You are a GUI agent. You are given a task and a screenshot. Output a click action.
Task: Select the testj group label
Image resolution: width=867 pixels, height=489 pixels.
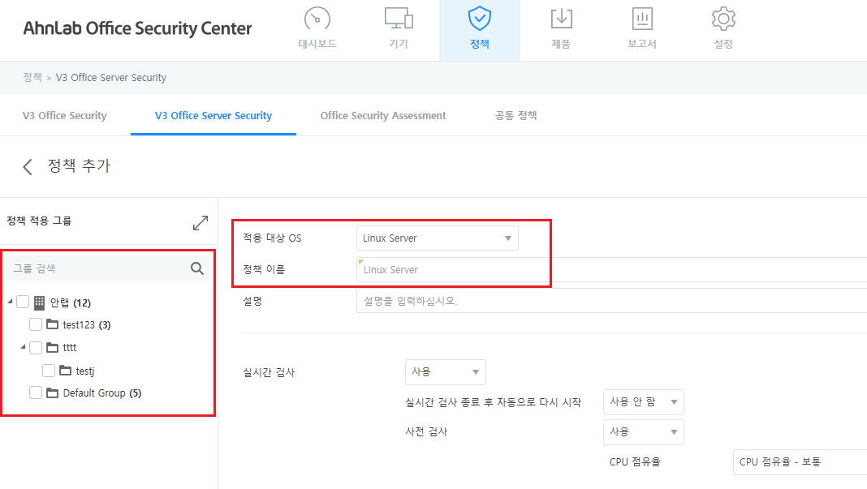(85, 371)
